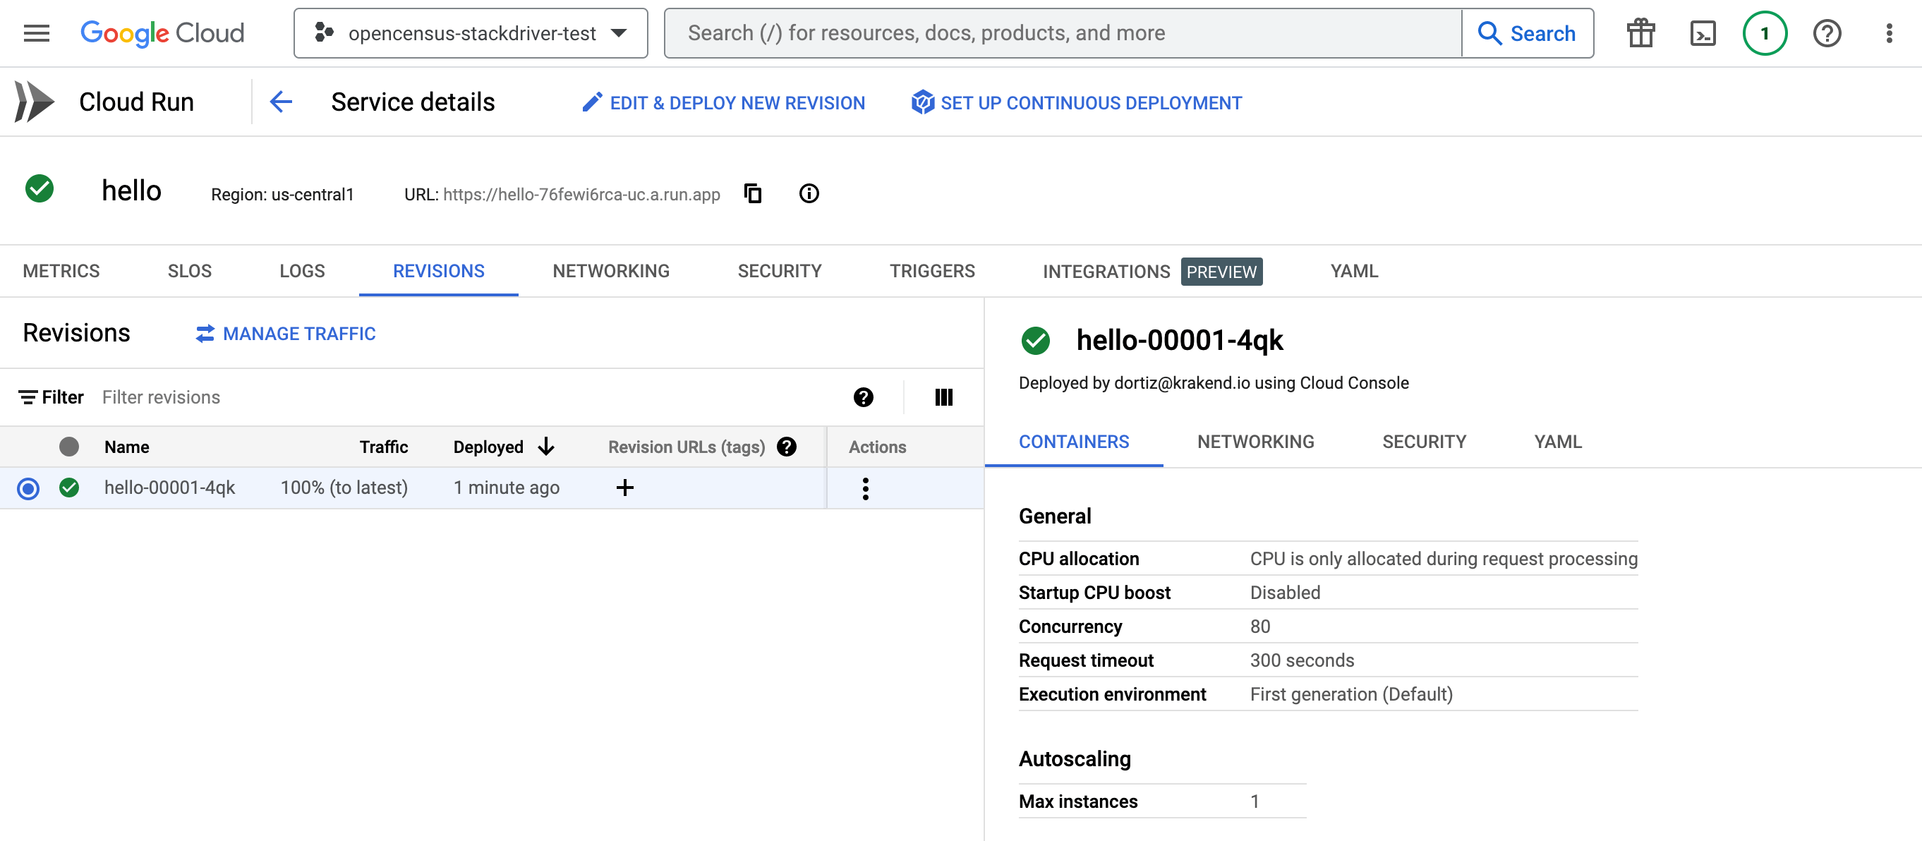Open the revision Security tab
This screenshot has width=1922, height=841.
(x=1424, y=442)
